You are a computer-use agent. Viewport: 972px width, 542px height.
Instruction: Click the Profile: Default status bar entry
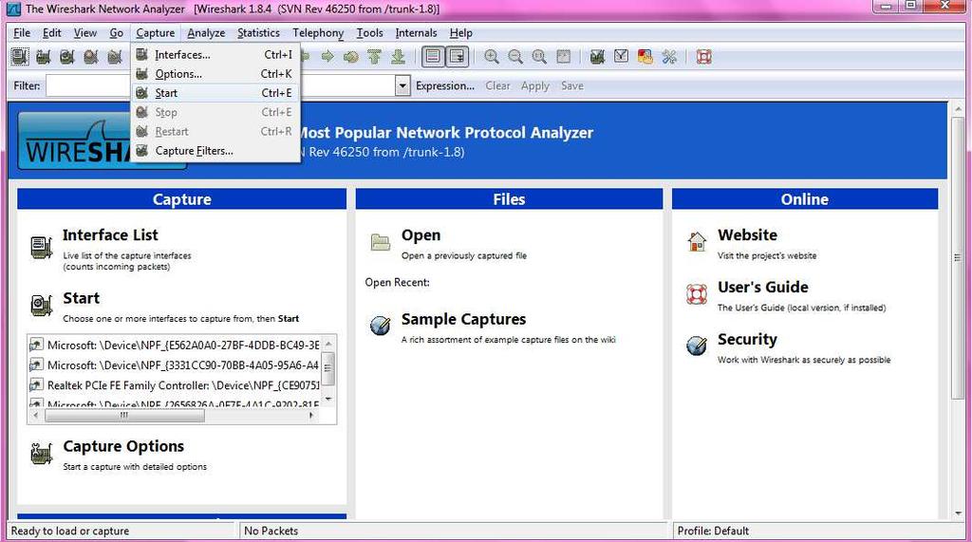[x=713, y=531]
